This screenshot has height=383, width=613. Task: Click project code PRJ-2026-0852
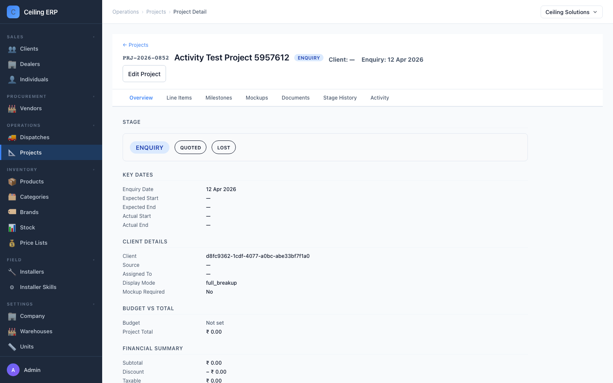click(146, 58)
